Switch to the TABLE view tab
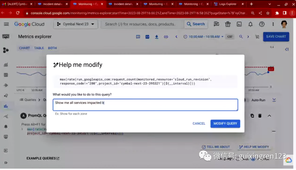 tap(39, 48)
